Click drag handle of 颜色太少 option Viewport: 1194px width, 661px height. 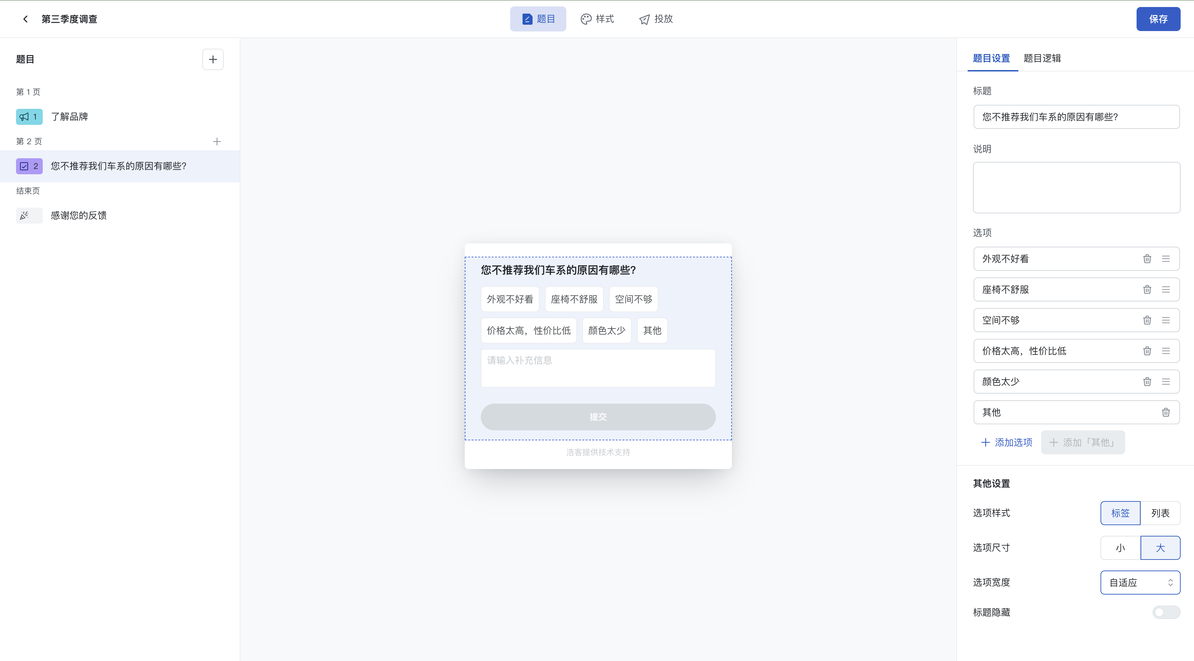1166,382
